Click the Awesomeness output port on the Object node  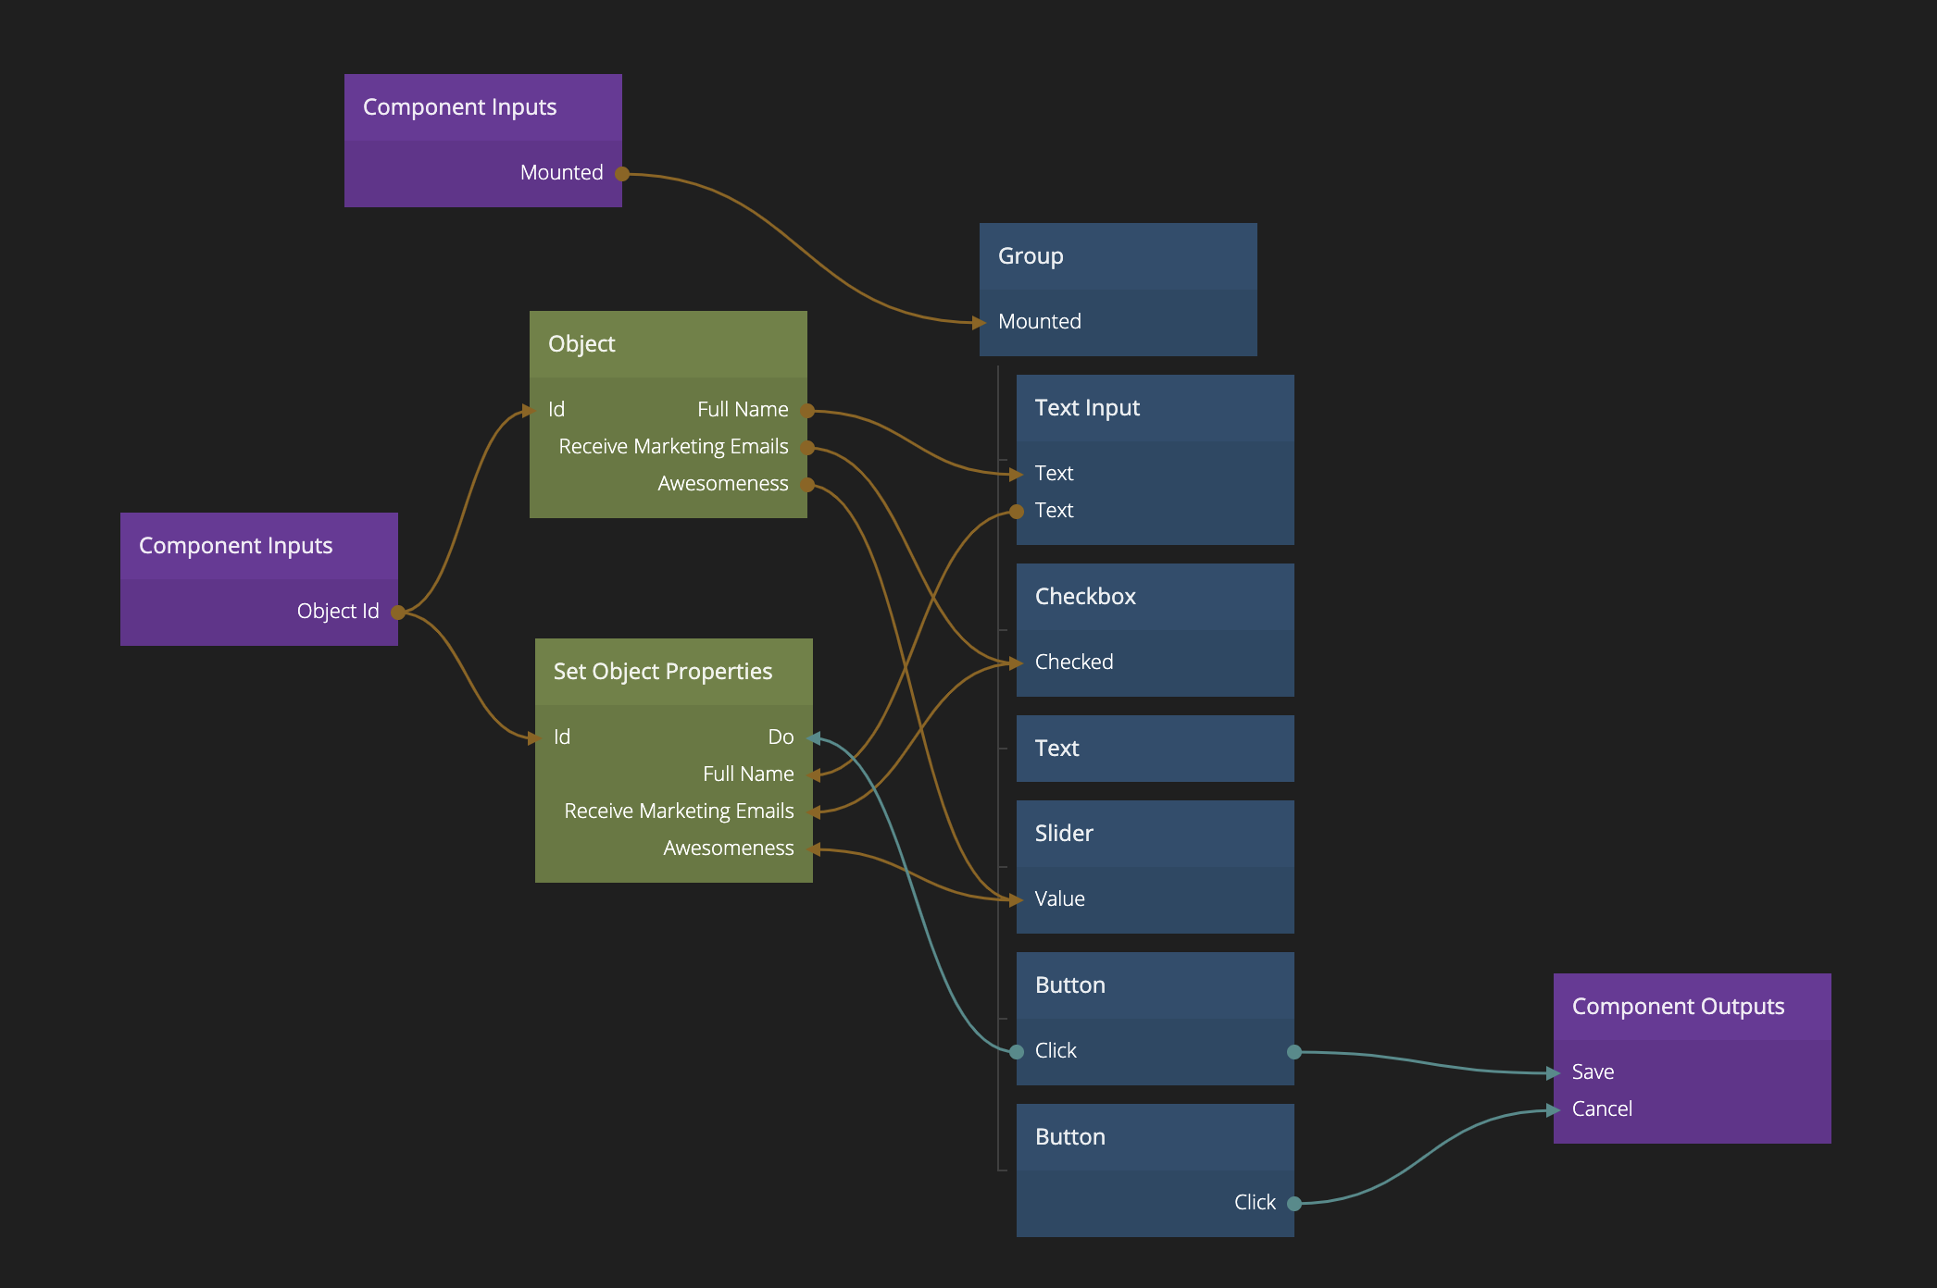click(806, 485)
